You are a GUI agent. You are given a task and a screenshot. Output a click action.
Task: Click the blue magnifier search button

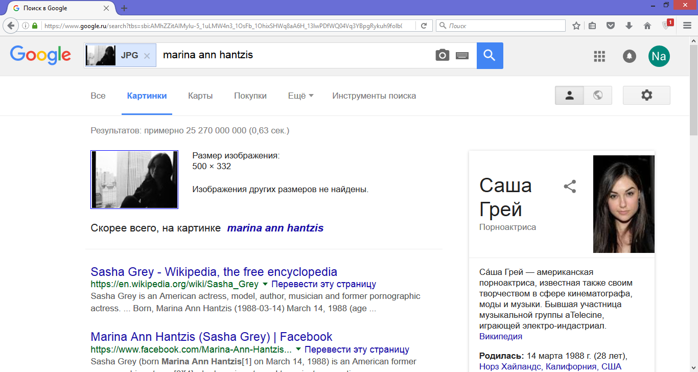(490, 55)
